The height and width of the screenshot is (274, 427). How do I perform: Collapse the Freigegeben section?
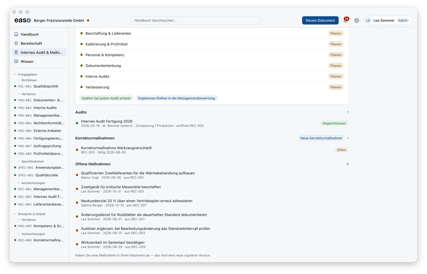(26, 74)
